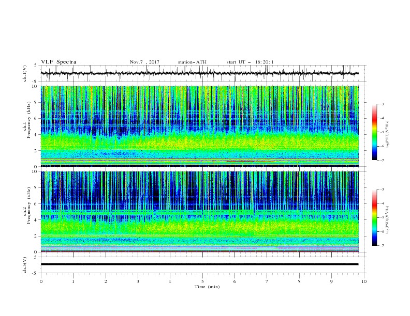
Task: Click the "4" kHz tick on ch.1 axis
Action: pyautogui.click(x=36, y=135)
